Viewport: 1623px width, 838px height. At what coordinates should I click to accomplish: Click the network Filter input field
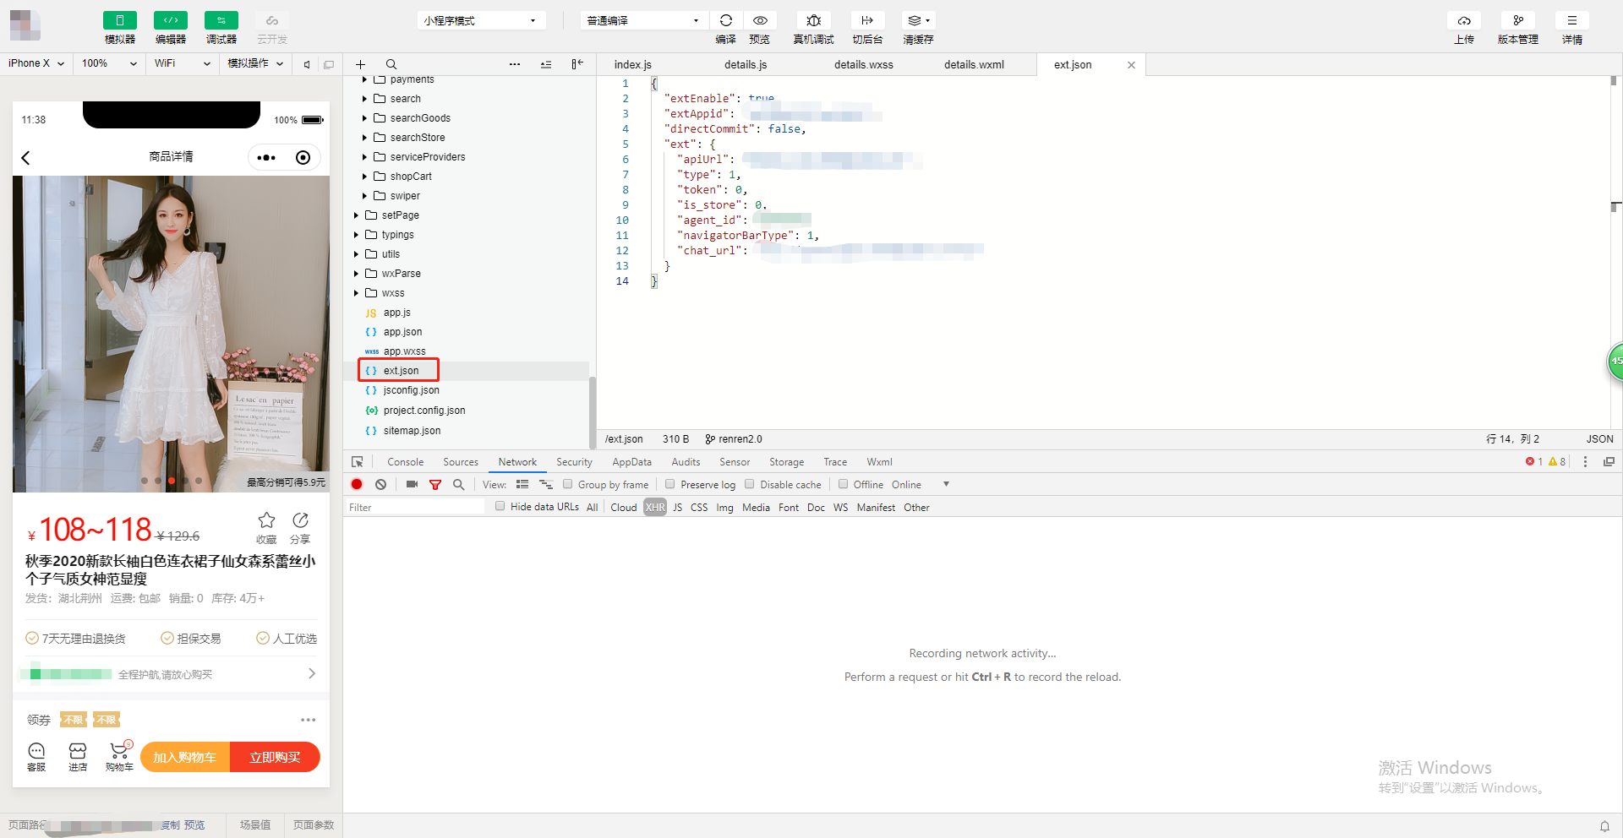pyautogui.click(x=416, y=507)
